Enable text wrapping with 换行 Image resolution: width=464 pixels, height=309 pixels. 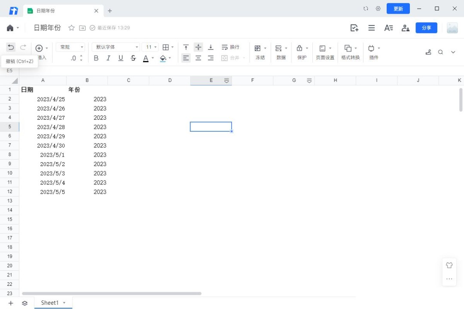click(x=230, y=47)
